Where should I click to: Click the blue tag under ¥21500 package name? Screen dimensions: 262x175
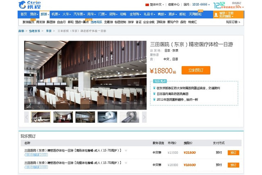[x=36, y=155]
